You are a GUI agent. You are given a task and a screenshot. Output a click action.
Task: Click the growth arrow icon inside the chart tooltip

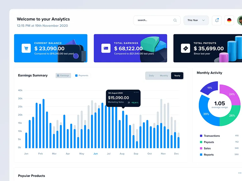pos(128,103)
